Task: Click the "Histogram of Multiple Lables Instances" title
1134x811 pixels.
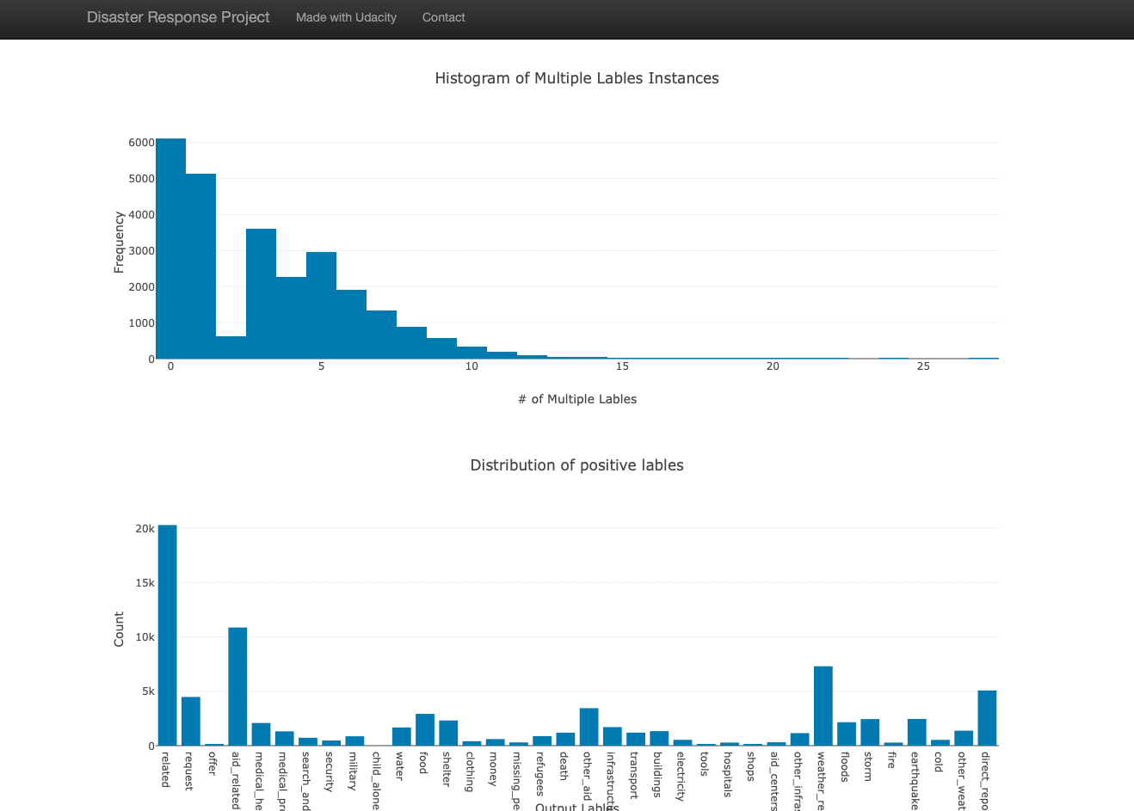Action: (576, 77)
